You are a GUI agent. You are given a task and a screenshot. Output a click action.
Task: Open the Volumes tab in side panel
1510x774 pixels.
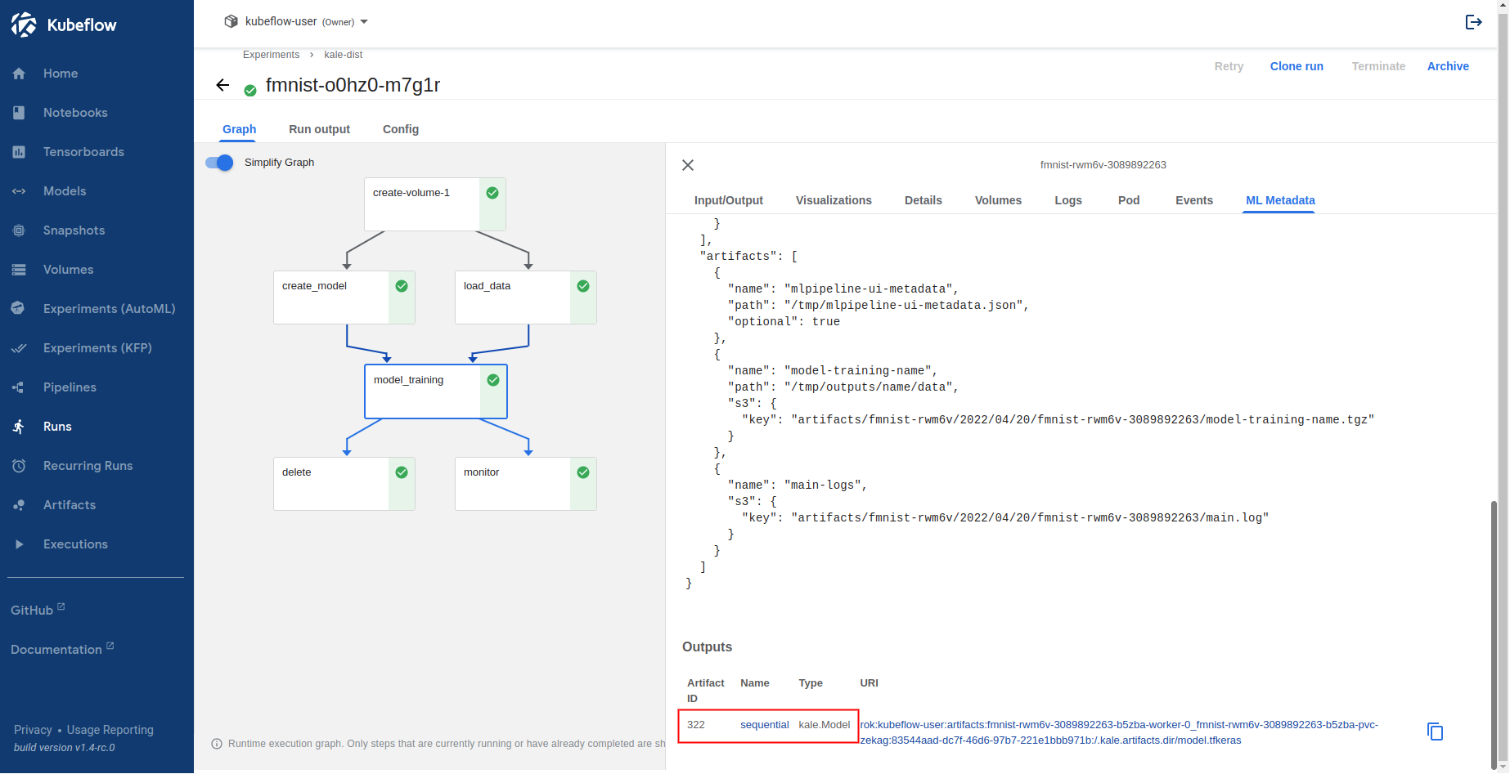click(998, 200)
